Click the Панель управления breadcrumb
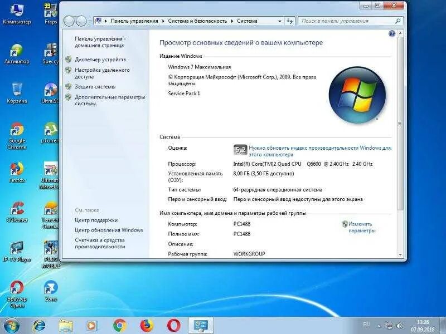 (134, 21)
